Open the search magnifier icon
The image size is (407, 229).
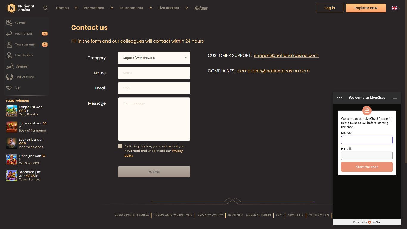tap(46, 8)
